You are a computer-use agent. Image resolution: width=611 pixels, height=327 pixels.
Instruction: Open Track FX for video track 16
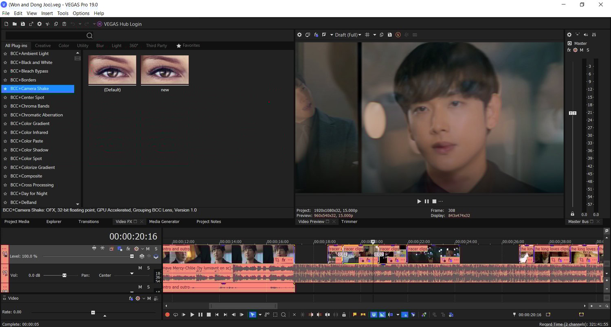(128, 248)
